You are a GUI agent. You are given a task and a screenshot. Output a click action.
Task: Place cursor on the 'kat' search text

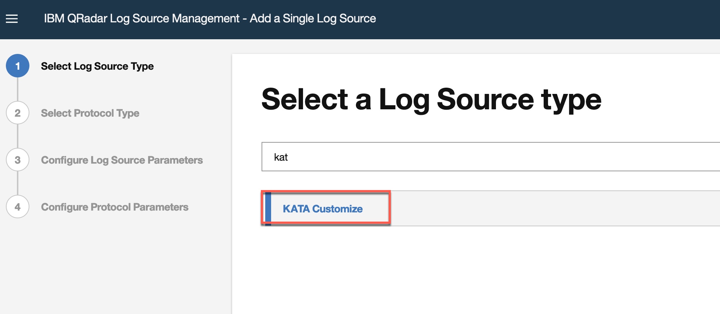coord(281,157)
